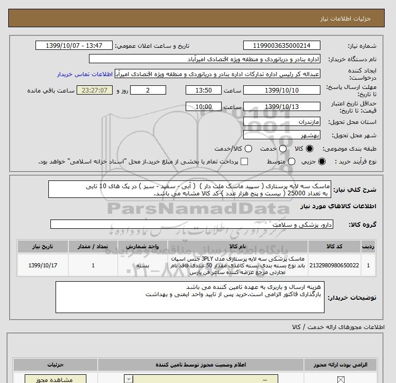Click the واحد شمارش column header

coord(142,246)
